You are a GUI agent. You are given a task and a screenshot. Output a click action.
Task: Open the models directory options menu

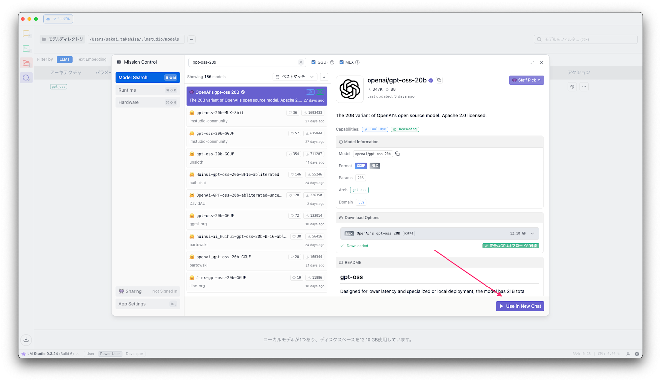pyautogui.click(x=192, y=39)
